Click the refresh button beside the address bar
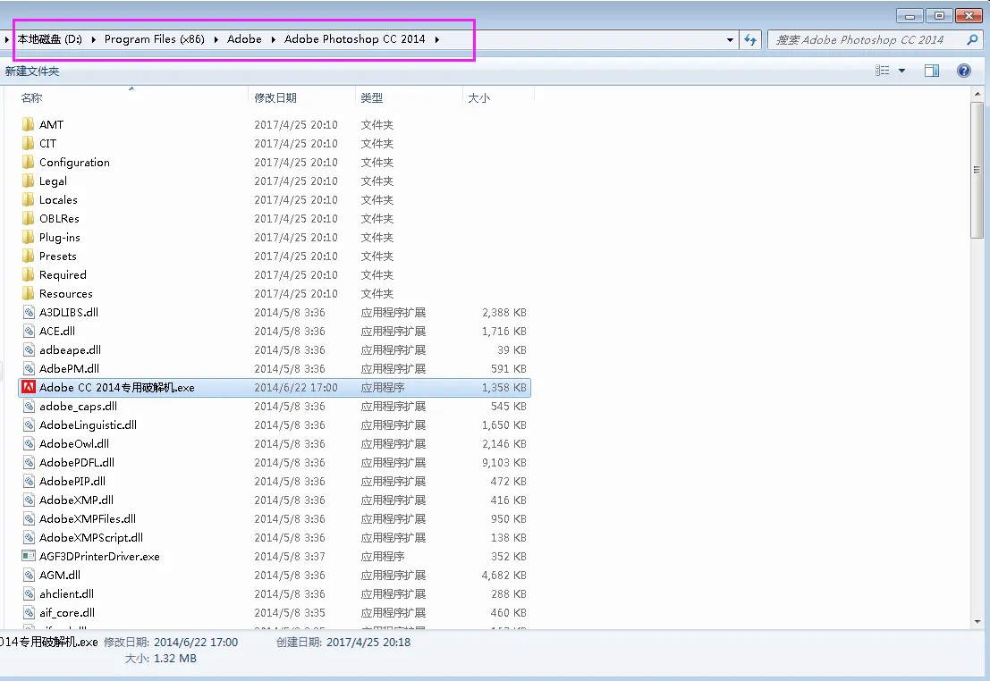Screen dimensions: 990x681 [x=750, y=39]
